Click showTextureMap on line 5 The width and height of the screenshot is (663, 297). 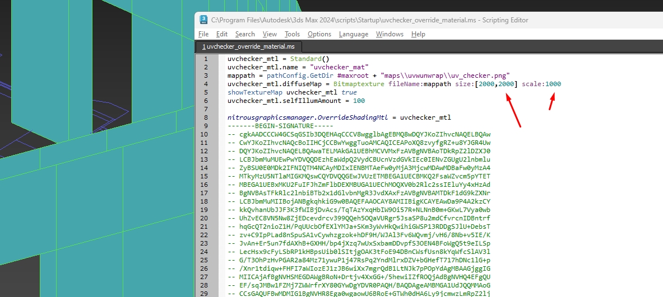tap(256, 92)
